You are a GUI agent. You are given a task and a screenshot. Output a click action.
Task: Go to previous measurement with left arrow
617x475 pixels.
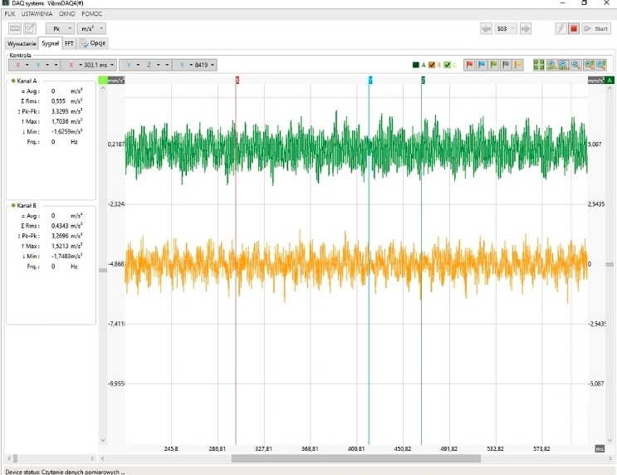click(x=487, y=28)
